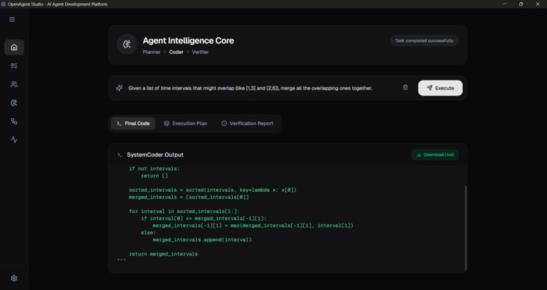Open the workflow nodes sidebar icon
This screenshot has width=547, height=290.
pos(14,121)
